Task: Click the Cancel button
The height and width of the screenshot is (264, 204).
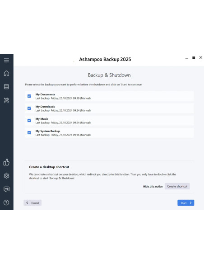Action: coord(32,203)
